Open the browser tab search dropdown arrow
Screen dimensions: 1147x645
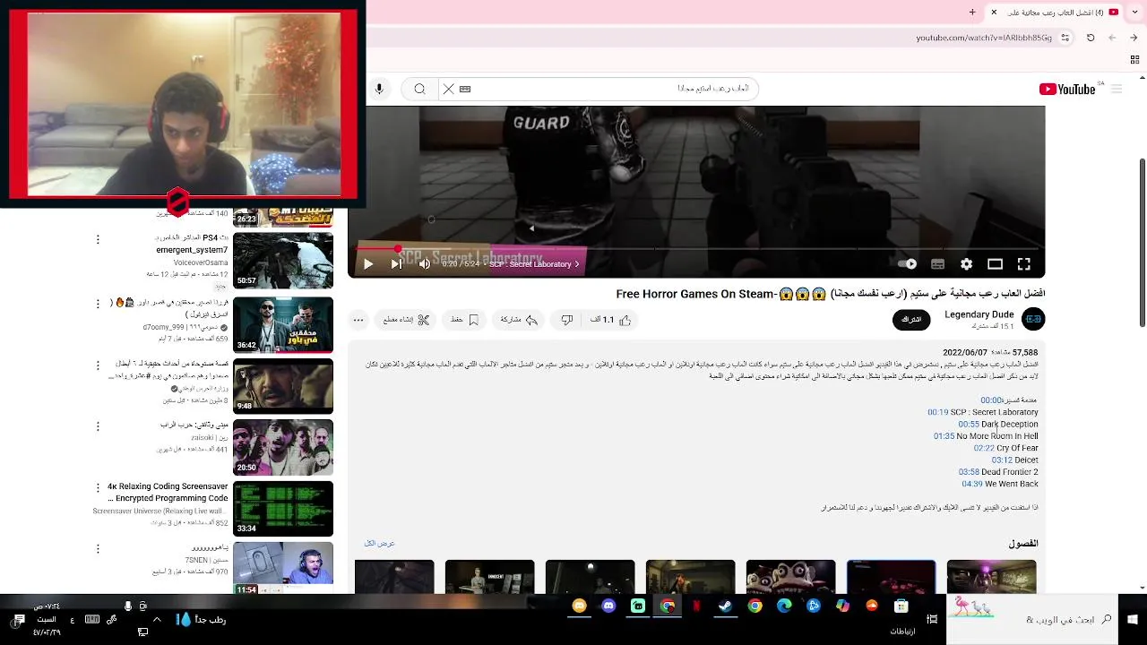pos(1134,13)
